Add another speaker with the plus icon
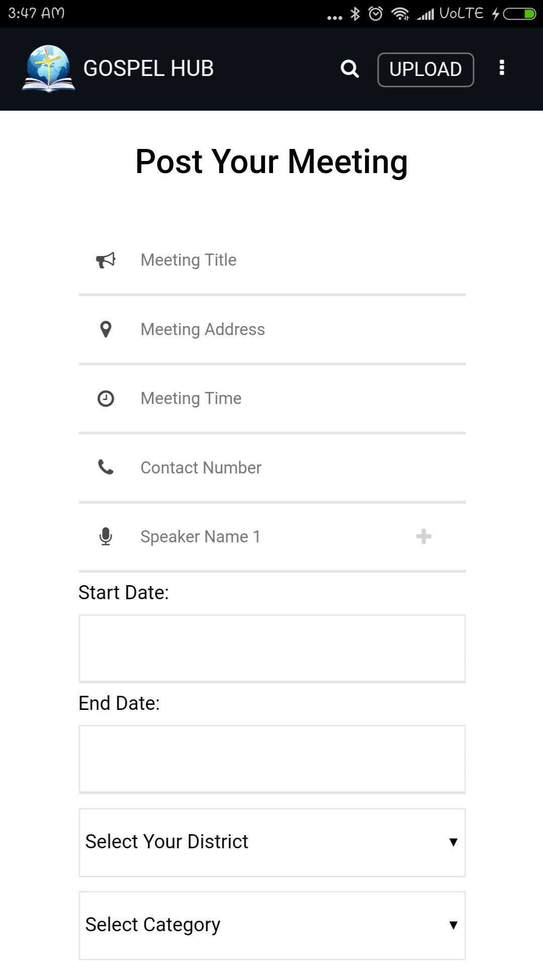The height and width of the screenshot is (966, 543). (x=423, y=536)
